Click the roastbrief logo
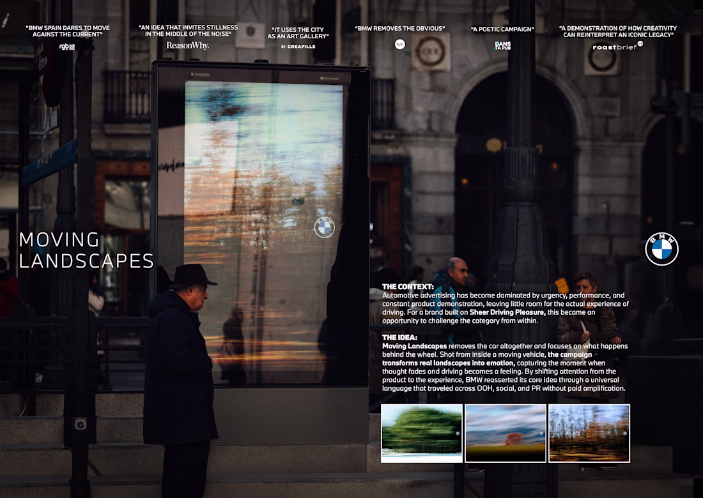703x498 pixels. [617, 46]
